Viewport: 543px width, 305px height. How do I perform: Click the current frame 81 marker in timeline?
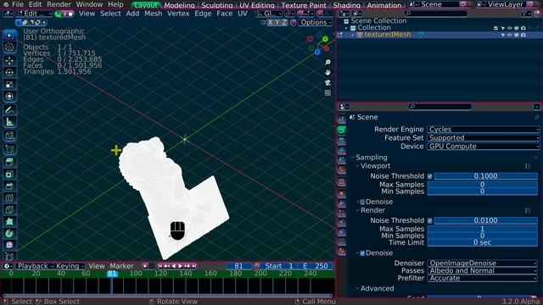112,274
